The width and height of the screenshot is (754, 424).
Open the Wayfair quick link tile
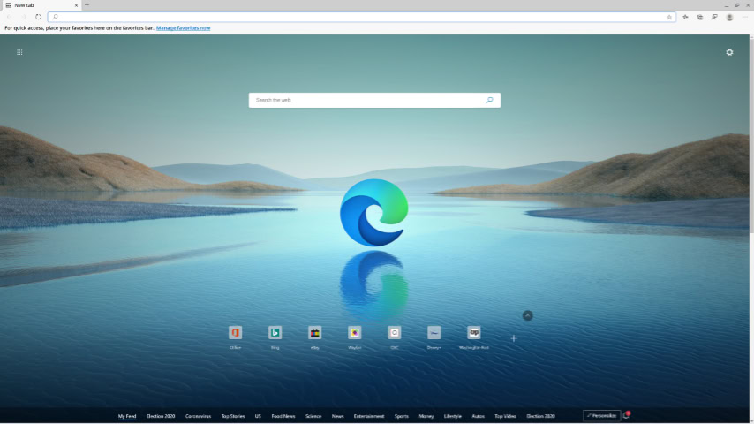click(x=354, y=333)
